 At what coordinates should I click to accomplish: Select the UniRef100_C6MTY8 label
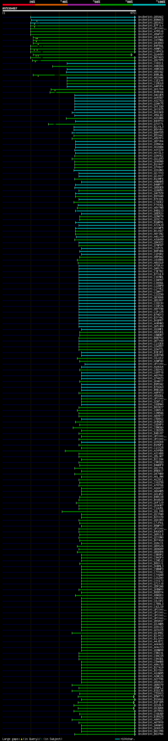point(151,372)
